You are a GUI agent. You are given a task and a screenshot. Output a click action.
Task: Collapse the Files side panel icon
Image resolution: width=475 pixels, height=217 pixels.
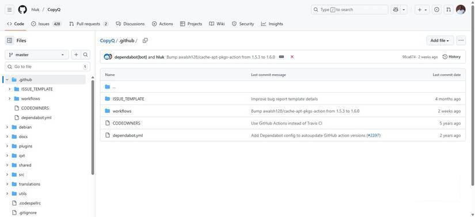coord(9,40)
